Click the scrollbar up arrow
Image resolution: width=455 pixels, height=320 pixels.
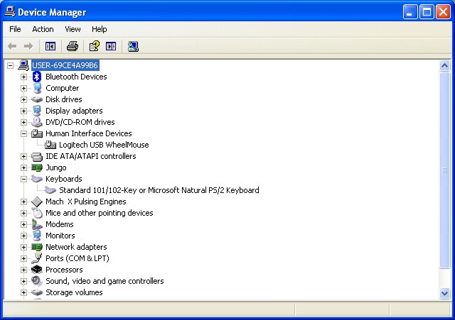(x=444, y=66)
